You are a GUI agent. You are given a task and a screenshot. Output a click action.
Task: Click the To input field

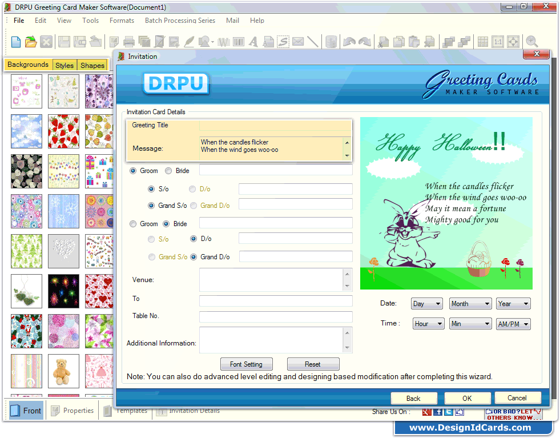pyautogui.click(x=276, y=300)
